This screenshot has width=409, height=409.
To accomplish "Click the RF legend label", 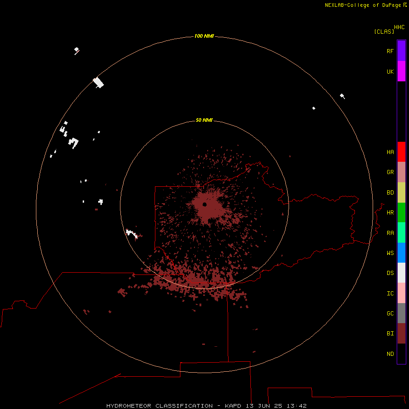I will (x=390, y=51).
